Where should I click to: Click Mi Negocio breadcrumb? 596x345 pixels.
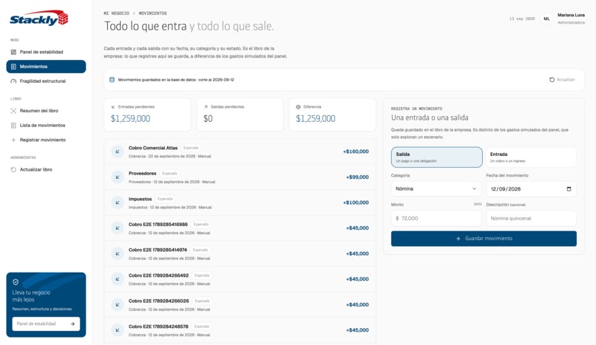click(x=117, y=13)
